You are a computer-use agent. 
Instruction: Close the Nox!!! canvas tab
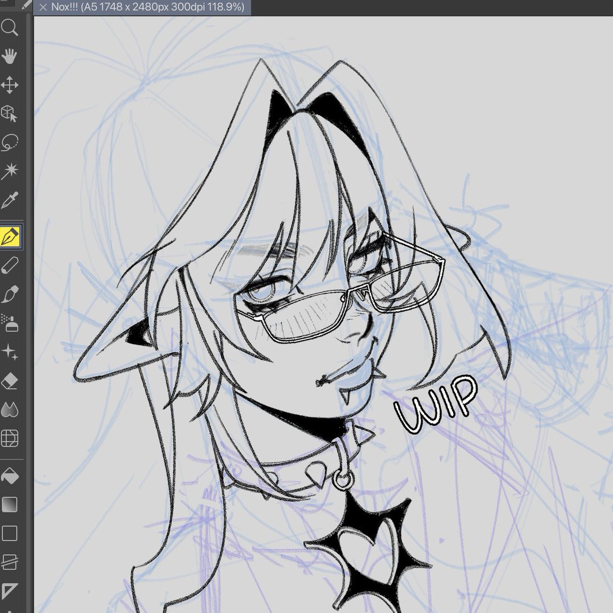42,8
